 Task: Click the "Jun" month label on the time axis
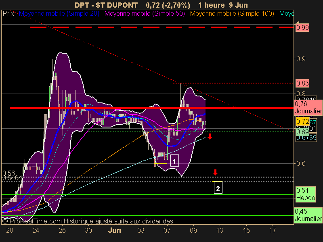(115, 230)
